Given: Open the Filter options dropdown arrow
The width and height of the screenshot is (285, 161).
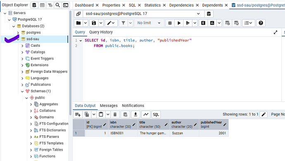Looking at the screenshot, I should pos(131,23).
